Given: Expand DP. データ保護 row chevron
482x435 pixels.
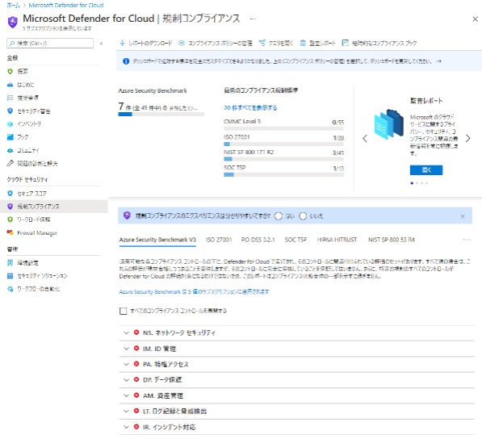Looking at the screenshot, I should pos(126,379).
